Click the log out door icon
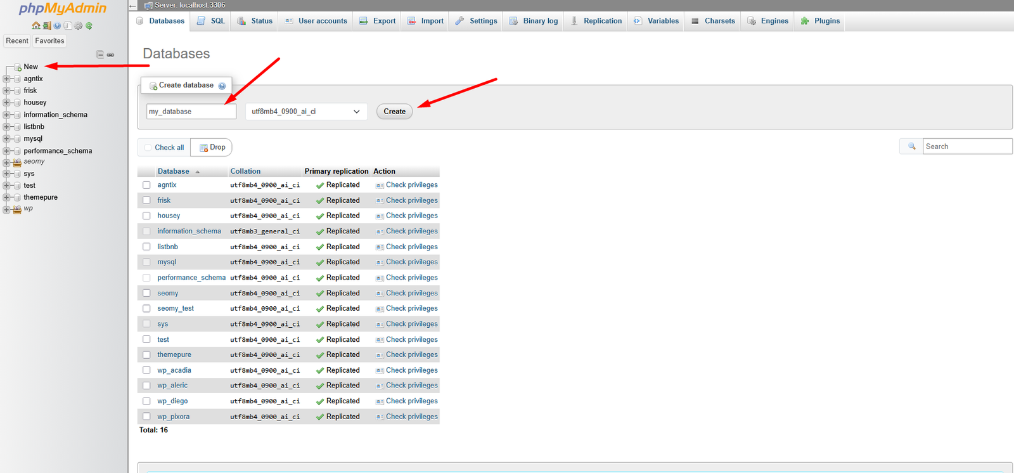1014x473 pixels. 47,26
